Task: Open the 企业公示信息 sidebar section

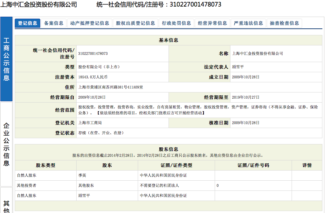Action: click(7, 144)
